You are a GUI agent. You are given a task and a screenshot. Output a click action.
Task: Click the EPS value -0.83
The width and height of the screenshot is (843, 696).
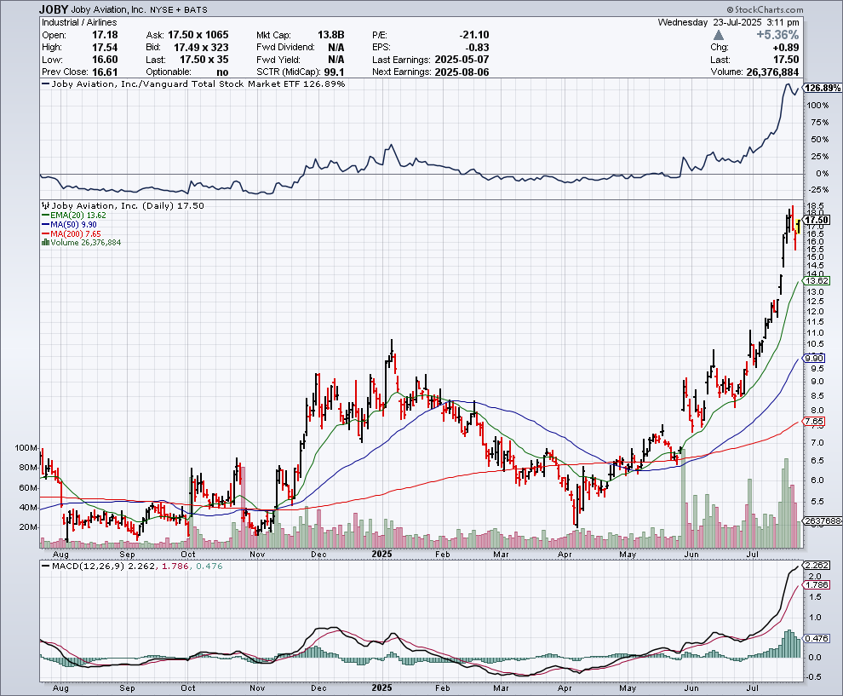point(478,48)
